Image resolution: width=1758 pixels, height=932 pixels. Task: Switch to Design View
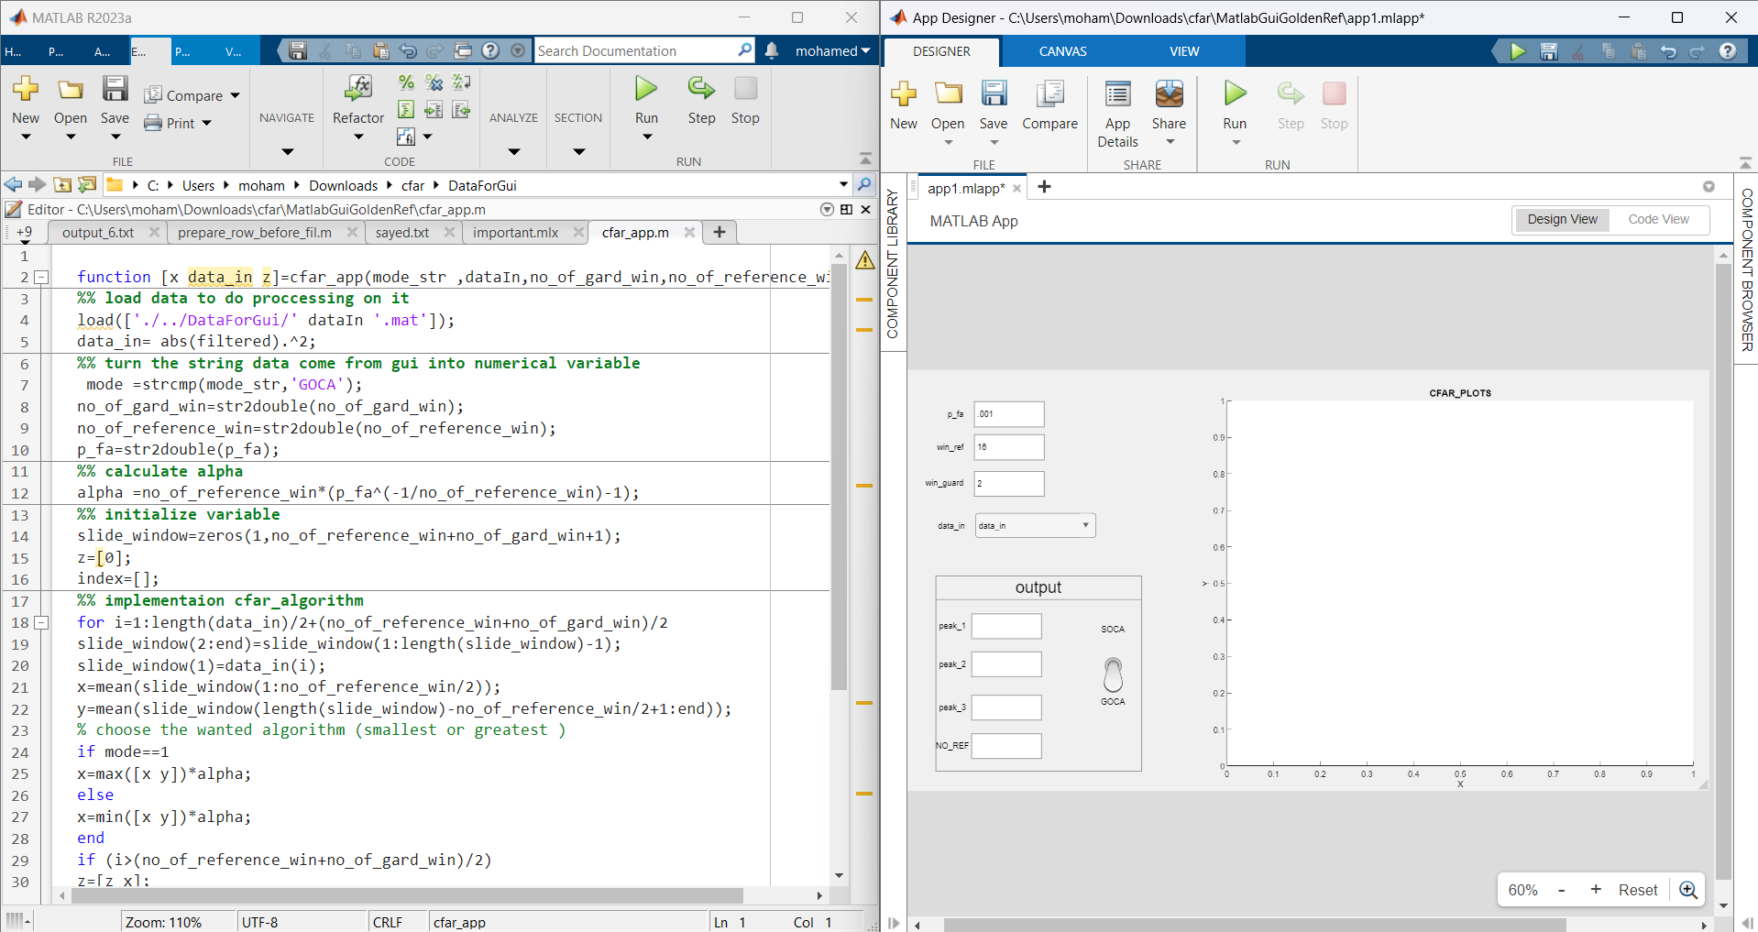(x=1562, y=219)
